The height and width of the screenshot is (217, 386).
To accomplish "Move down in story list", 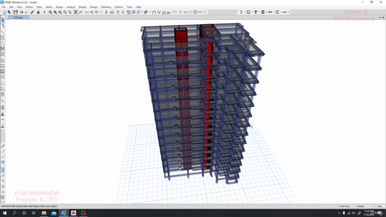I will click(x=123, y=12).
